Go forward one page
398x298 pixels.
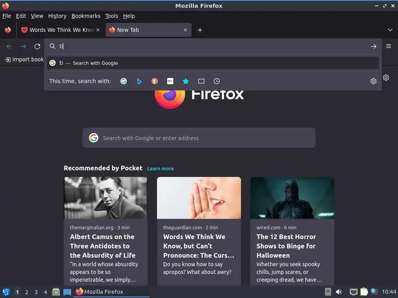[23, 47]
